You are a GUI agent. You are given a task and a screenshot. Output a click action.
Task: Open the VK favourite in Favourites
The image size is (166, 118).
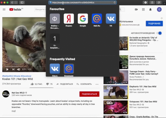tap(111, 19)
